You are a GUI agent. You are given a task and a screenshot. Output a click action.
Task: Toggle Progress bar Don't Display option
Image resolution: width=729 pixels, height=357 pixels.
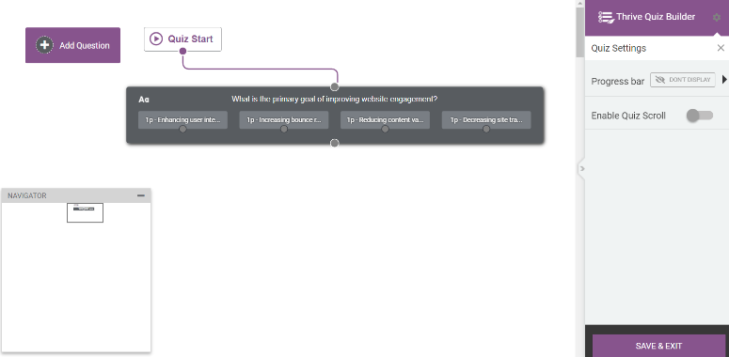(683, 80)
